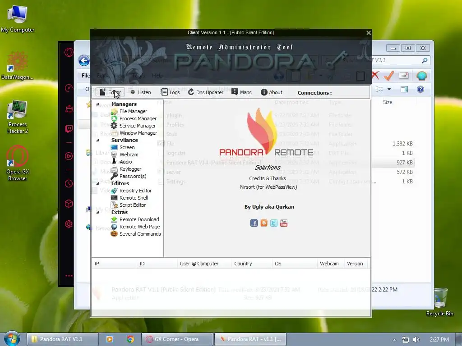Click the Explorer search magnifier icon
The height and width of the screenshot is (346, 462).
[425, 60]
